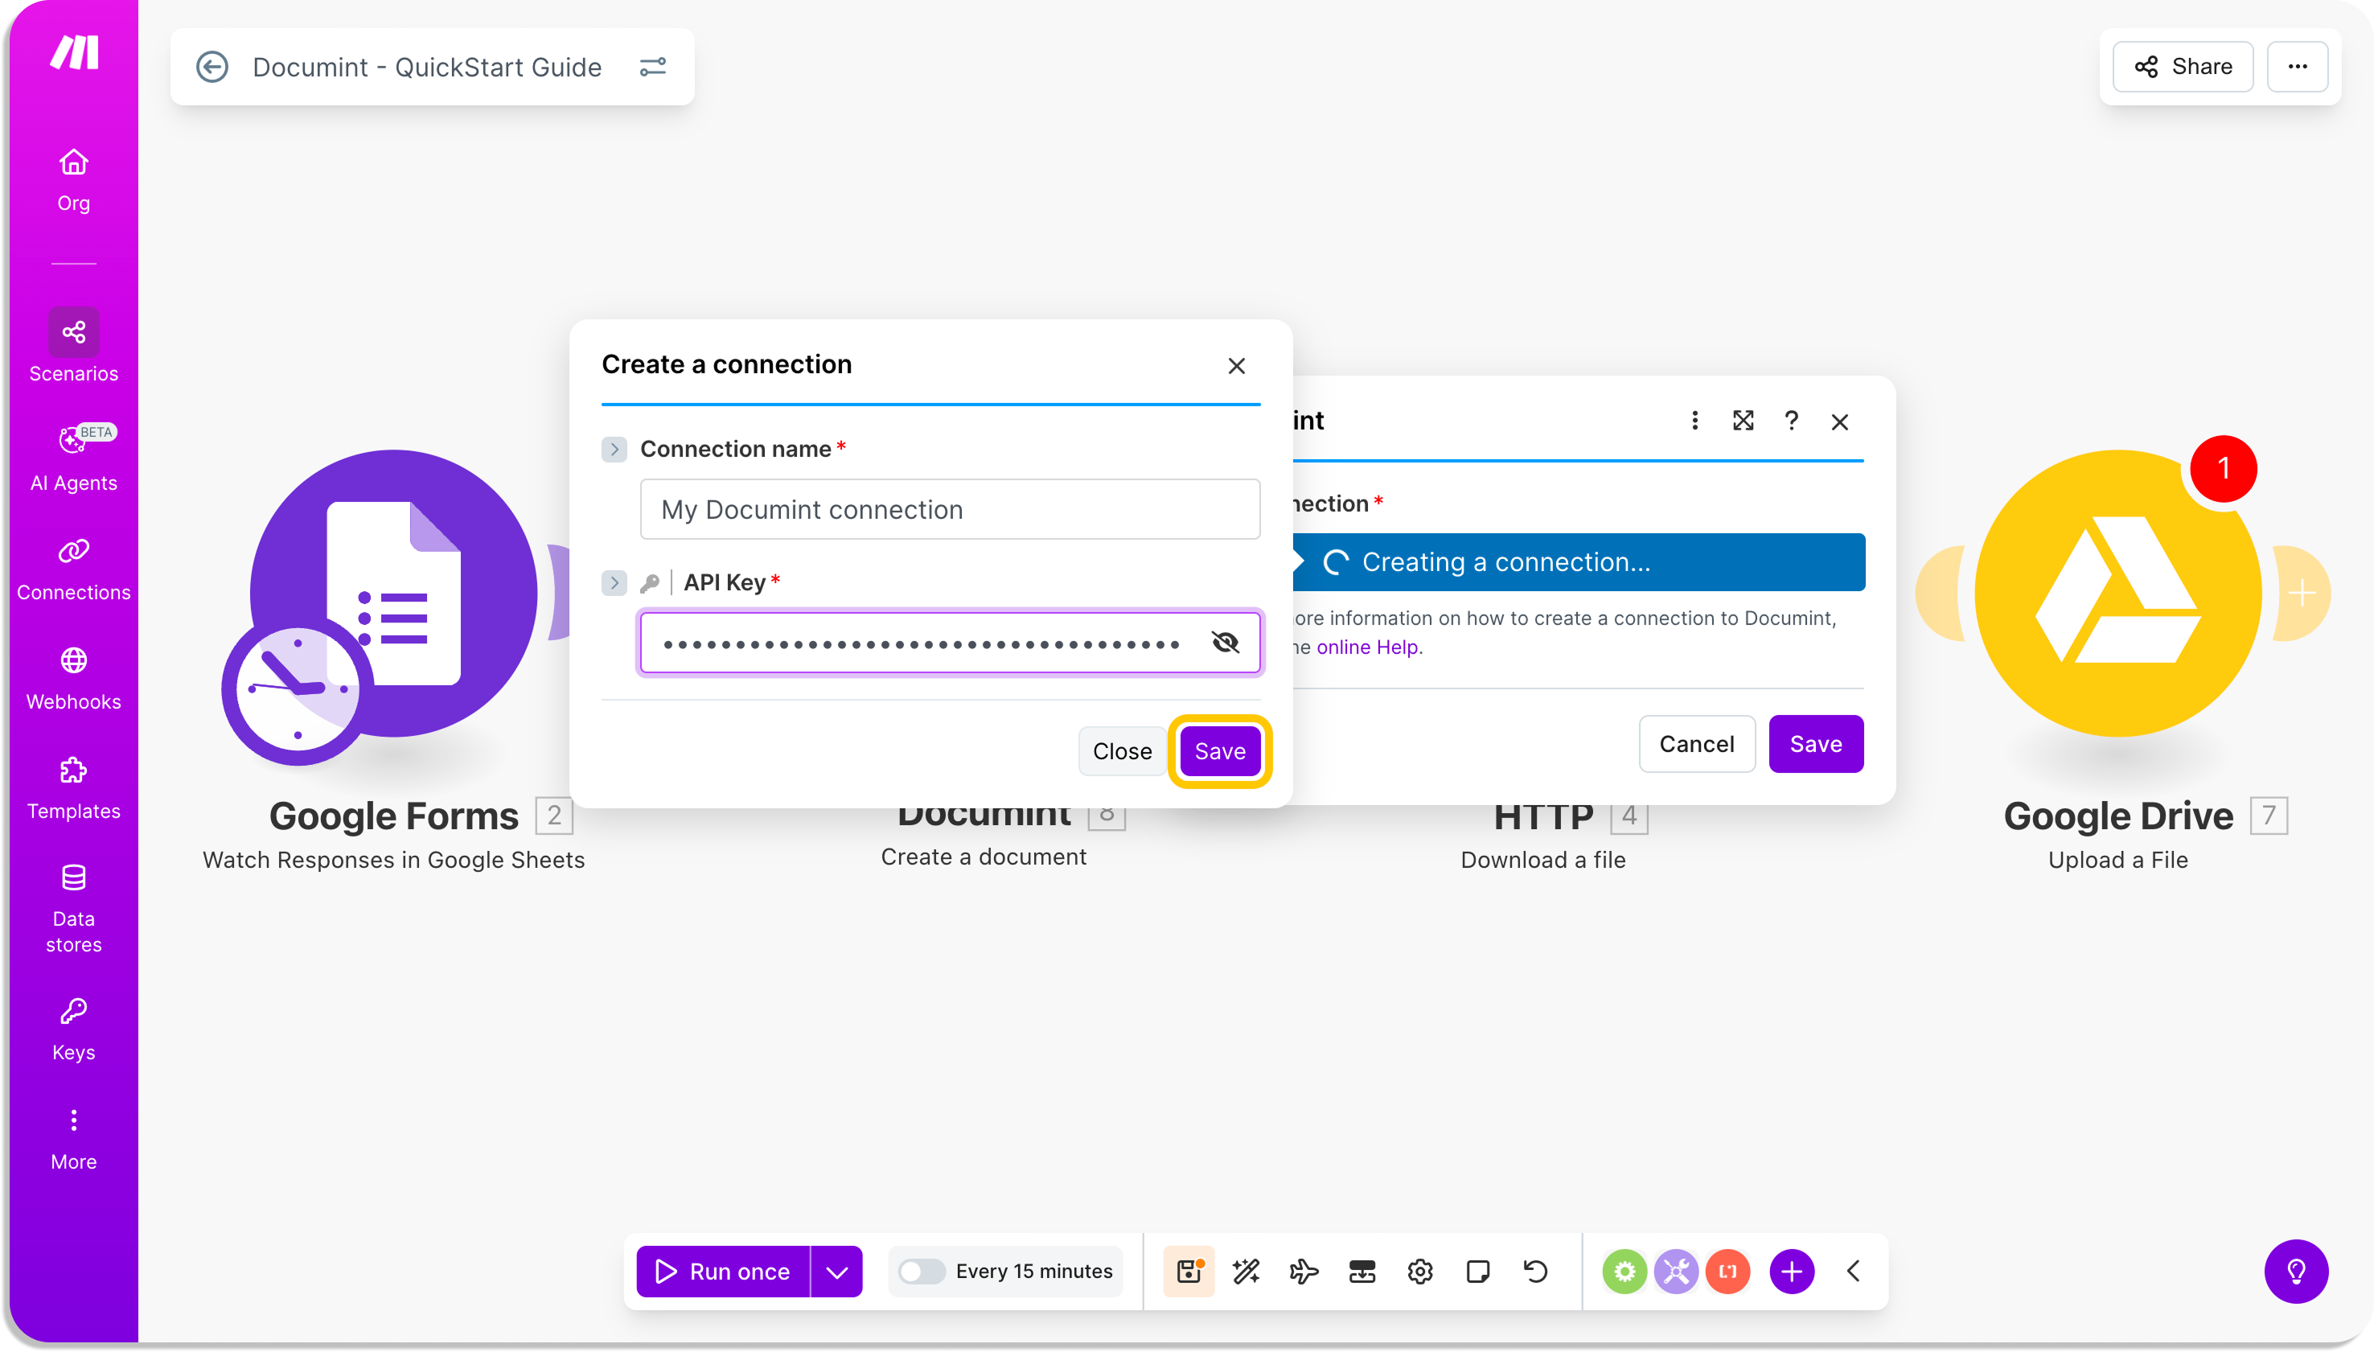Click the undo arrow in bottom toolbar
This screenshot has width=2374, height=1352.
click(1536, 1272)
